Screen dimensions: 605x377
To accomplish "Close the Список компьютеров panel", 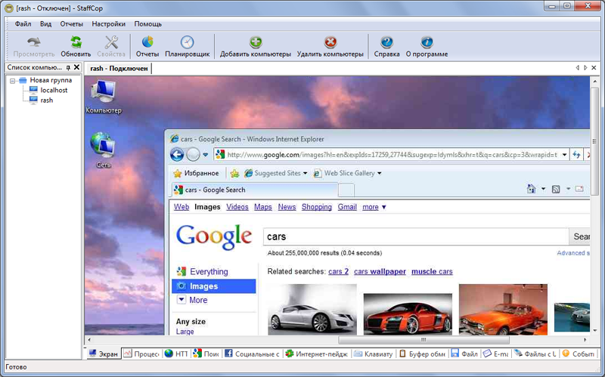I will pos(77,67).
